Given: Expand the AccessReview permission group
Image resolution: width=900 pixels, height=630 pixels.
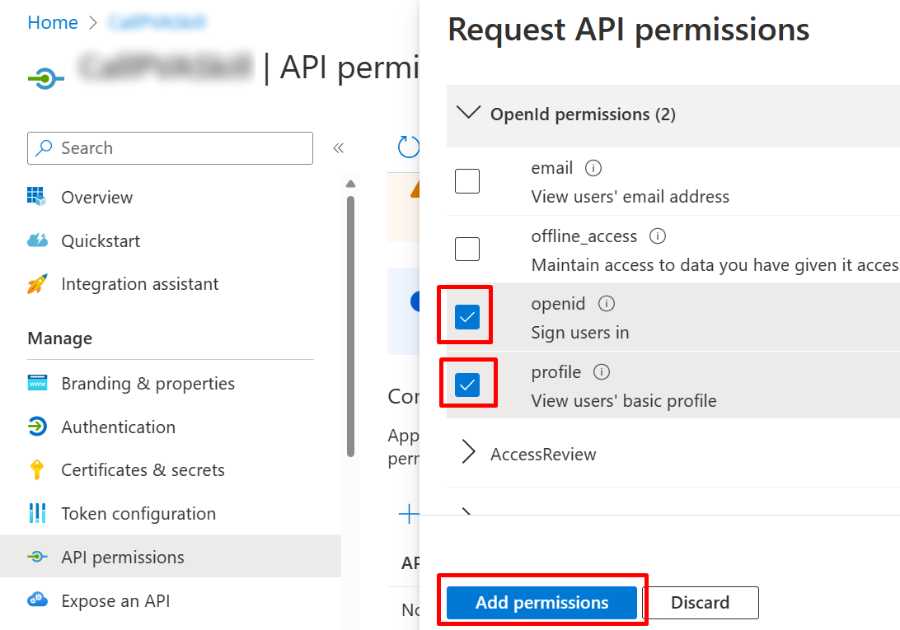Looking at the screenshot, I should pos(467,452).
